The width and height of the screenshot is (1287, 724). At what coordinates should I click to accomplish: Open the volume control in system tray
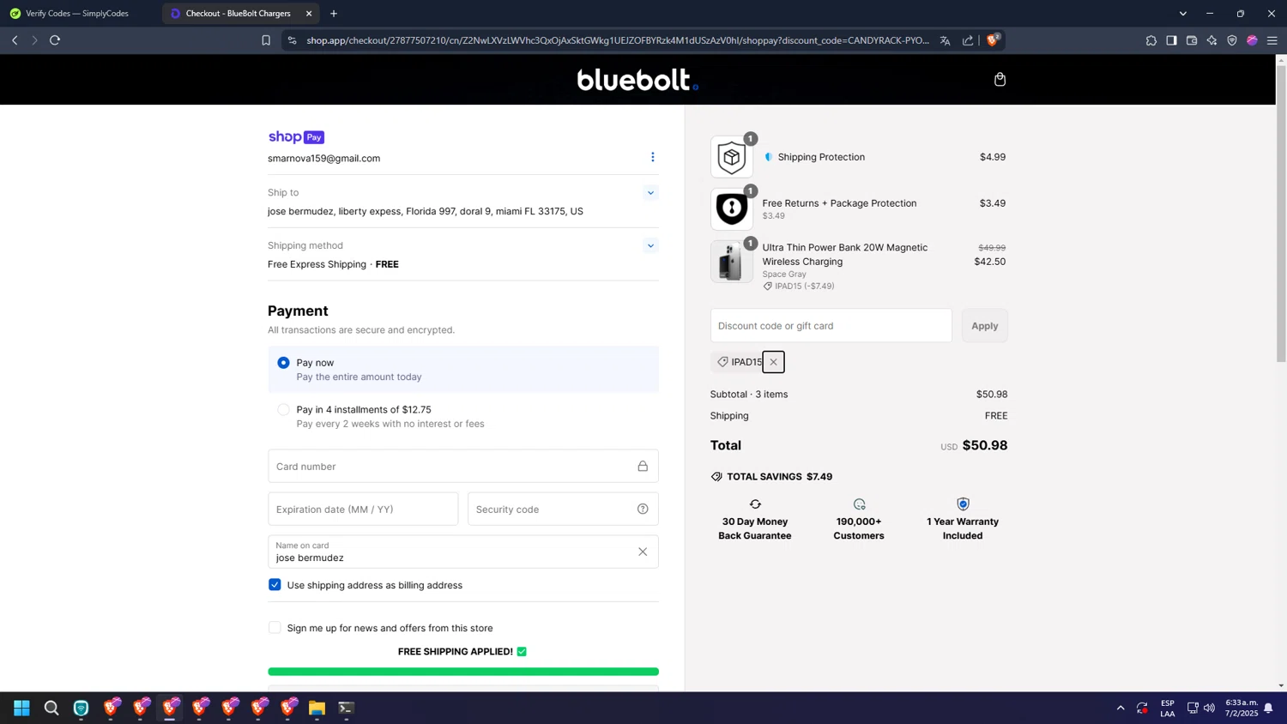[x=1209, y=708]
